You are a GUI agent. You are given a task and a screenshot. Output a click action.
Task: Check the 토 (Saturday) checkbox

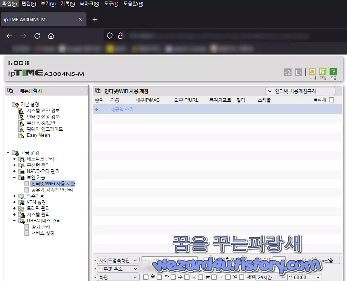(x=214, y=277)
